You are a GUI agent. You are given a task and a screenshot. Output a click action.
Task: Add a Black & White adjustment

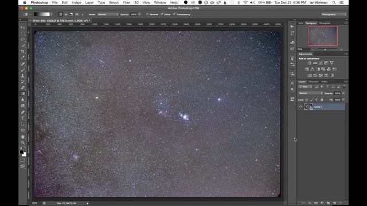pos(318,69)
